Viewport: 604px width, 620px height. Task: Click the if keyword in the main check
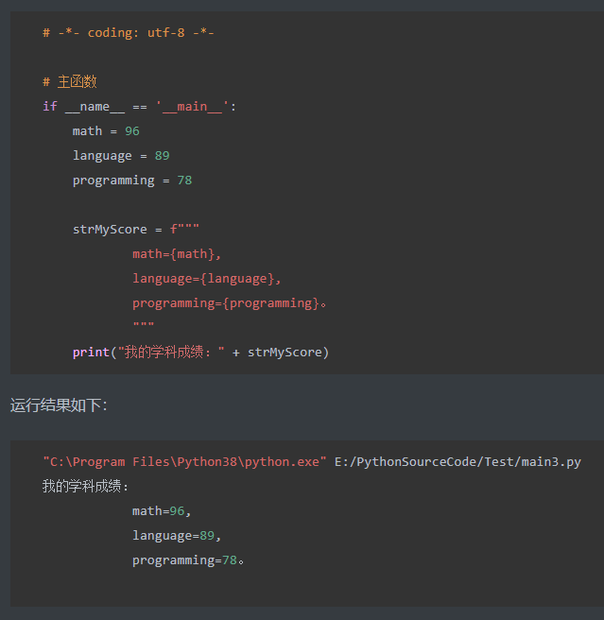point(50,107)
